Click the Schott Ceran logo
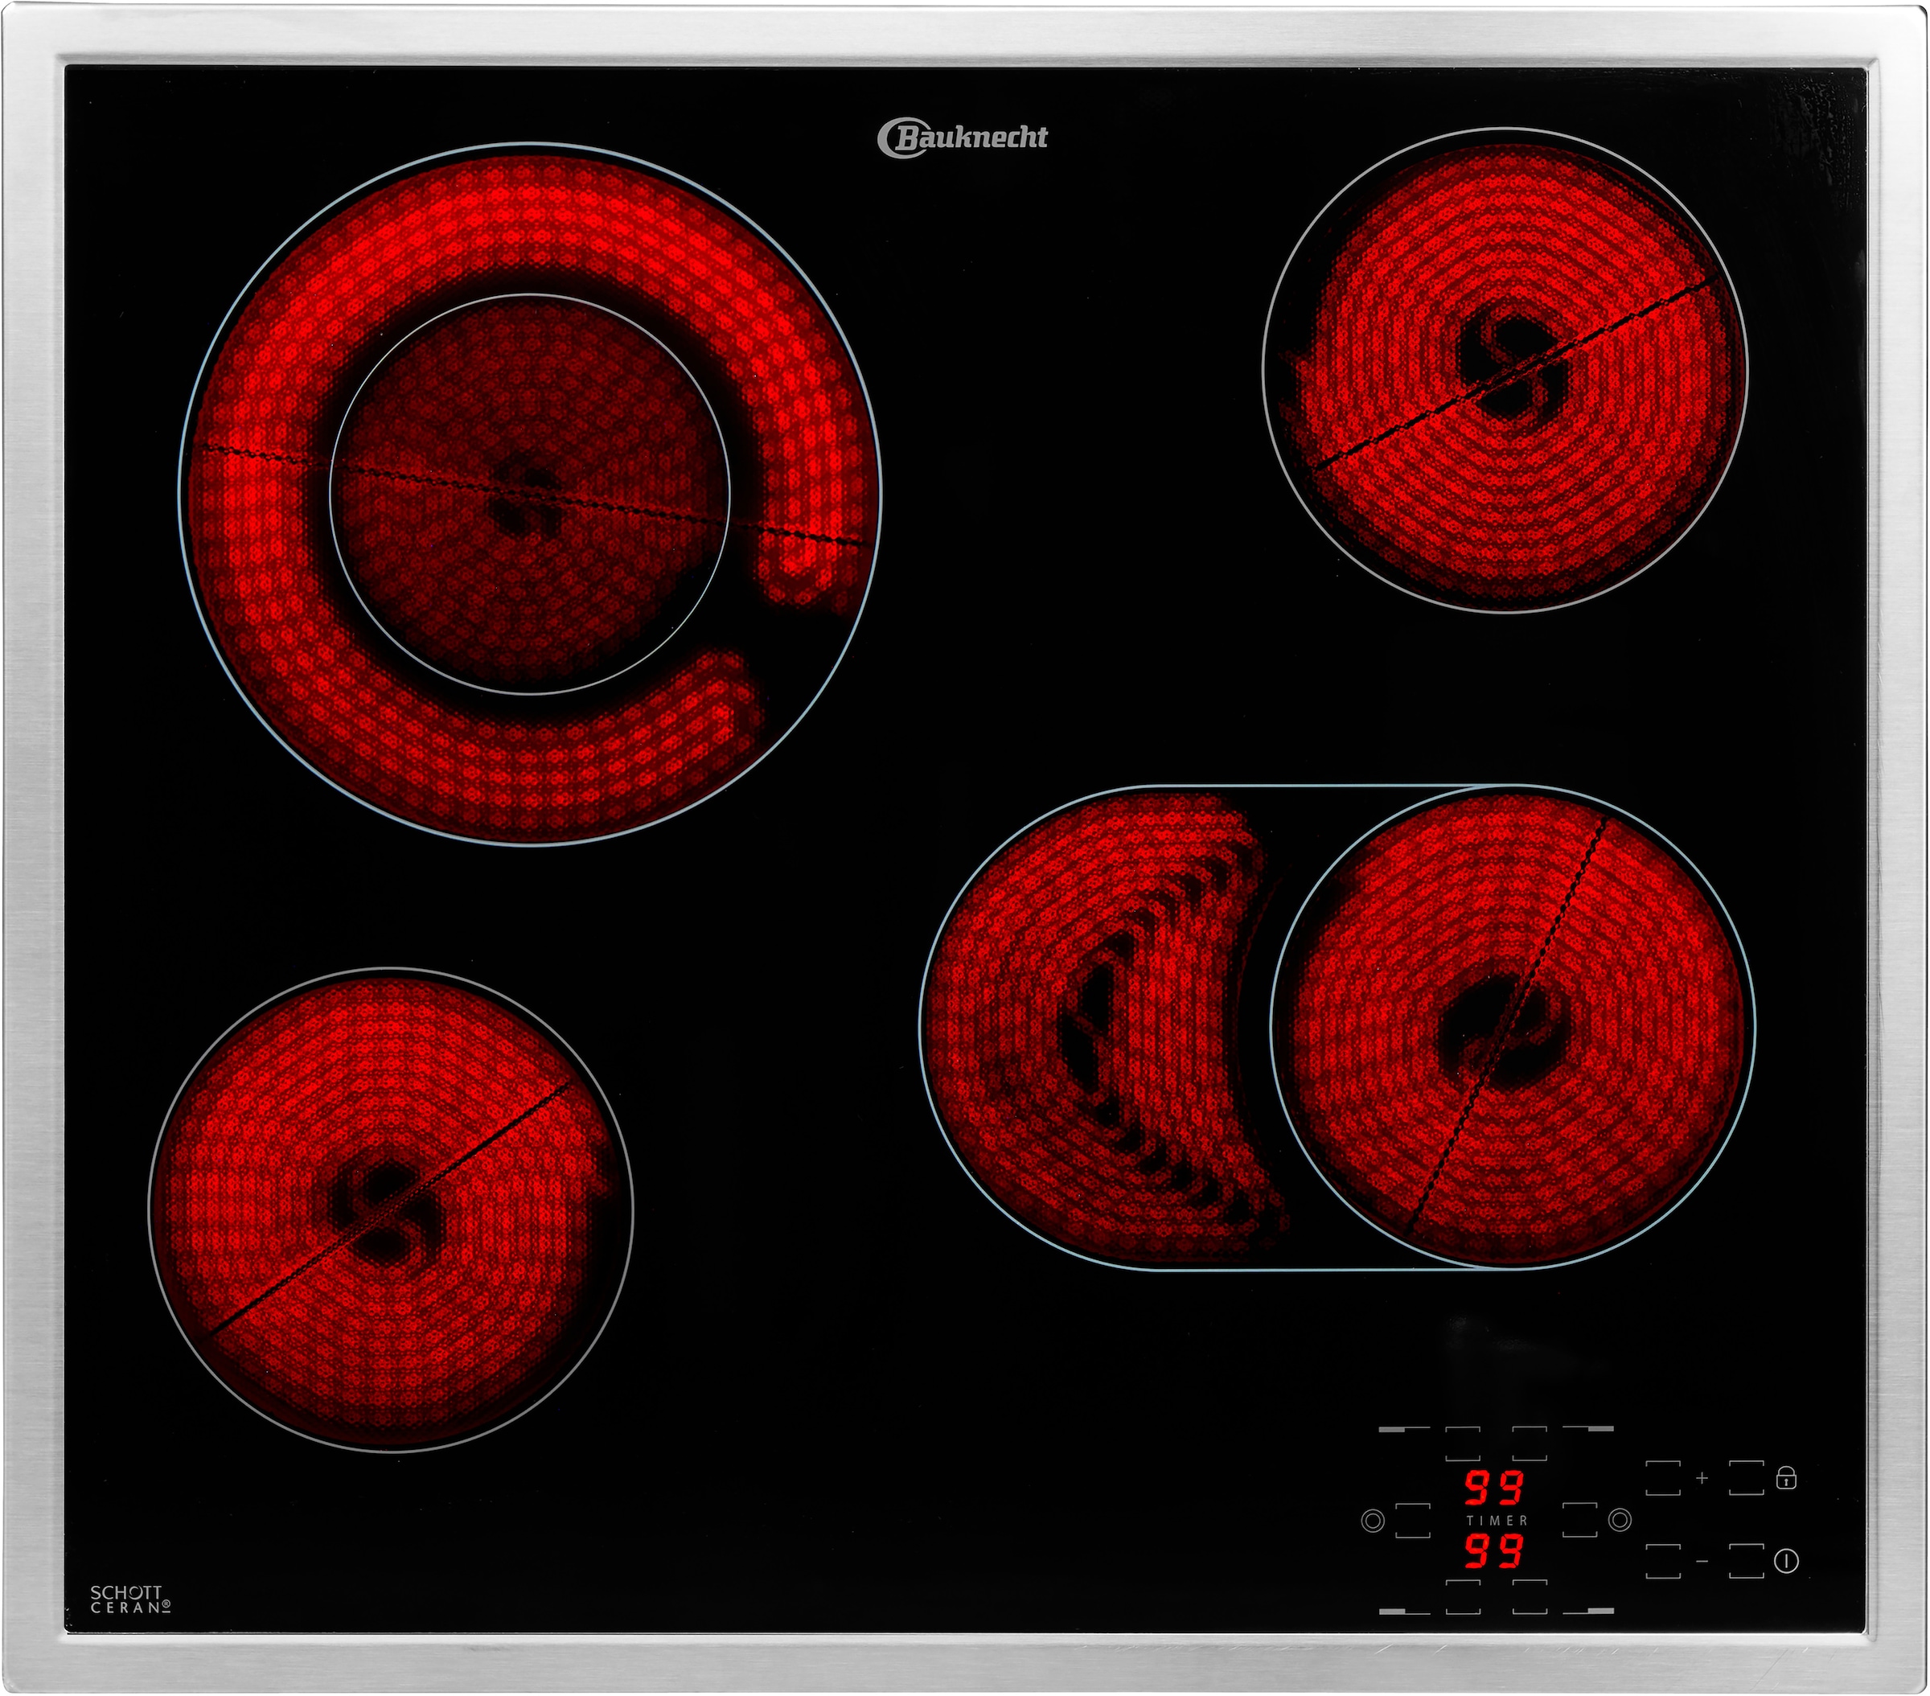 point(130,1599)
